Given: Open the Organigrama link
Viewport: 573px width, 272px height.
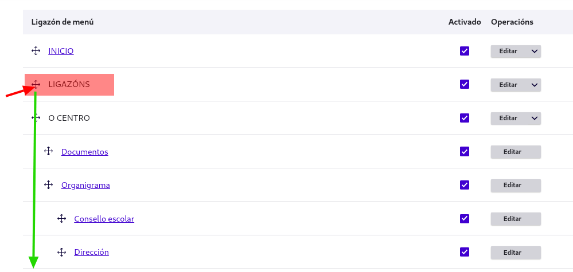Looking at the screenshot, I should 85,185.
